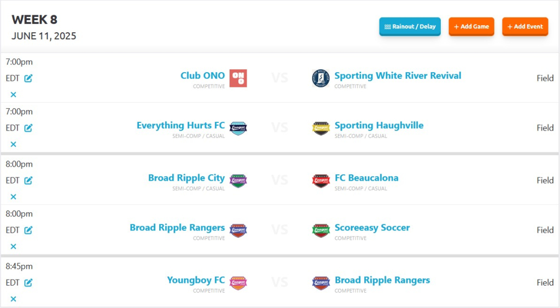The width and height of the screenshot is (560, 308).
Task: Edit the Club ONO 7:00pm game time
Action: point(28,79)
